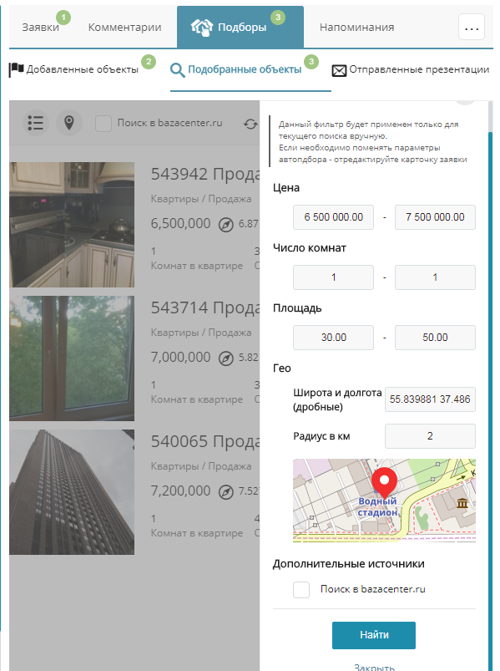This screenshot has width=500, height=671.
Task: Click the Закрыть link
Action: (x=374, y=667)
